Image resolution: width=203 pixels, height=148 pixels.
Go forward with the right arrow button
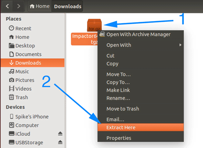pos(19,6)
